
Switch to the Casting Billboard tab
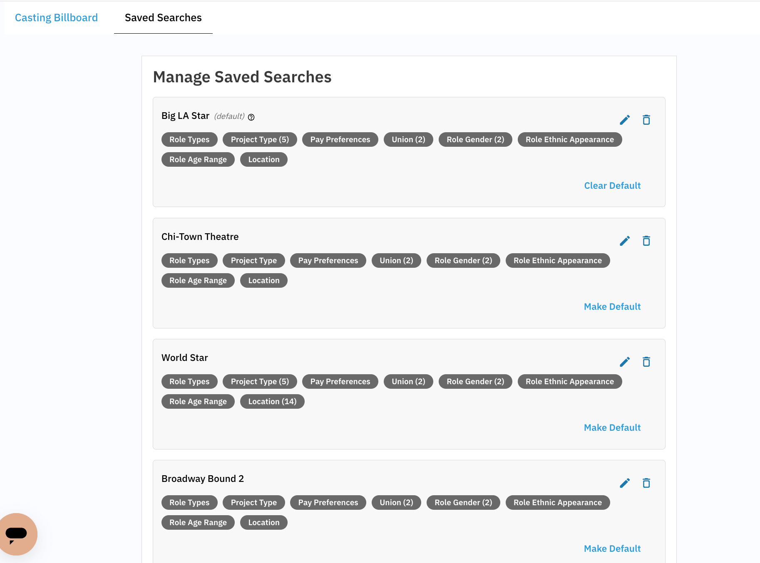point(56,17)
